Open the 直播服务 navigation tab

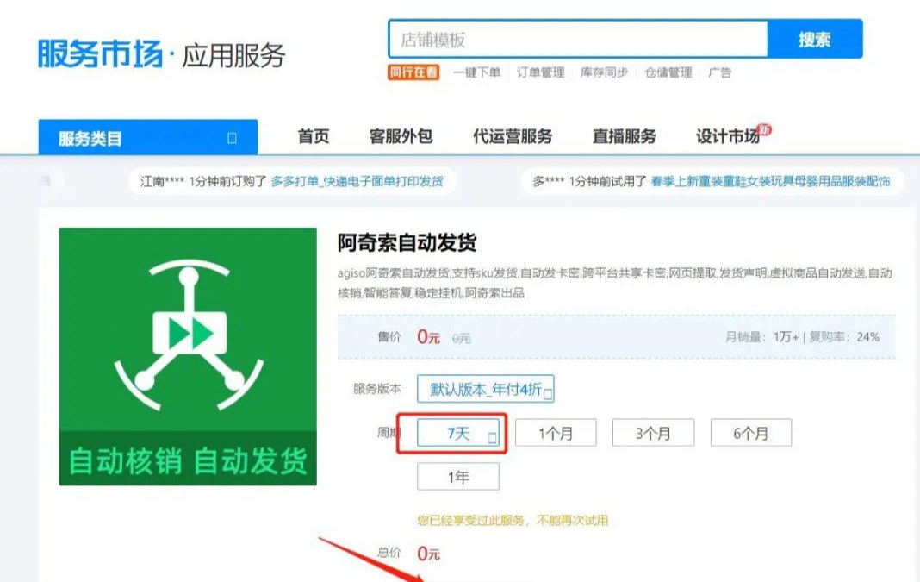click(x=622, y=135)
